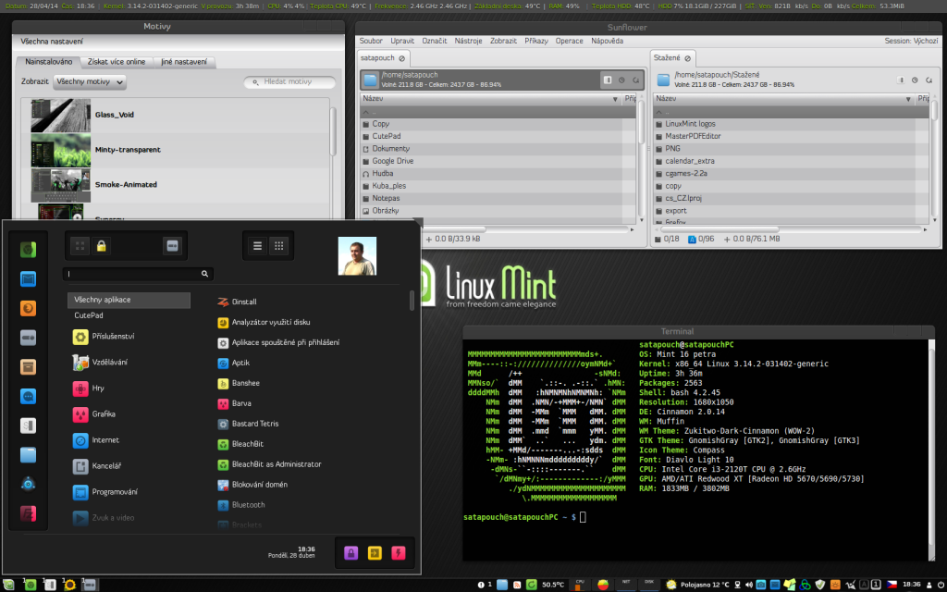Viewport: 947px width, 592px height.
Task: Open the RSS feed applet in panel
Action: 517,585
